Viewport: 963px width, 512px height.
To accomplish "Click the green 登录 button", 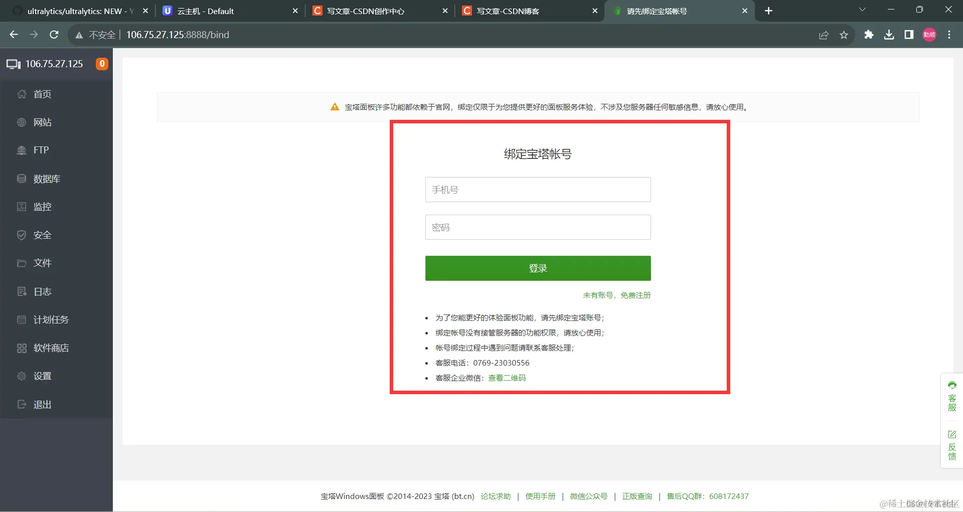I will point(537,268).
